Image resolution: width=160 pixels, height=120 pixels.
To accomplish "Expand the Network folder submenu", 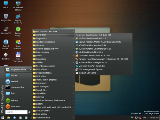I will 53,45.
